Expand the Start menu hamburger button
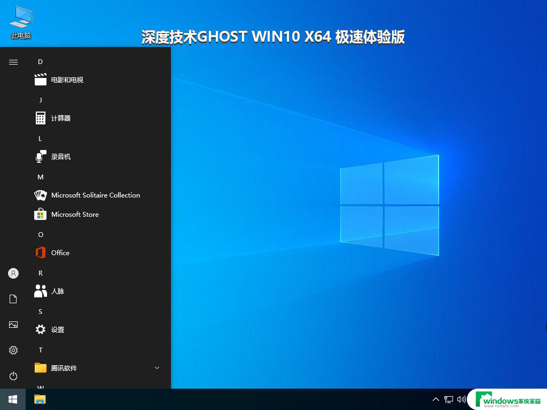Image resolution: width=547 pixels, height=410 pixels. (13, 62)
